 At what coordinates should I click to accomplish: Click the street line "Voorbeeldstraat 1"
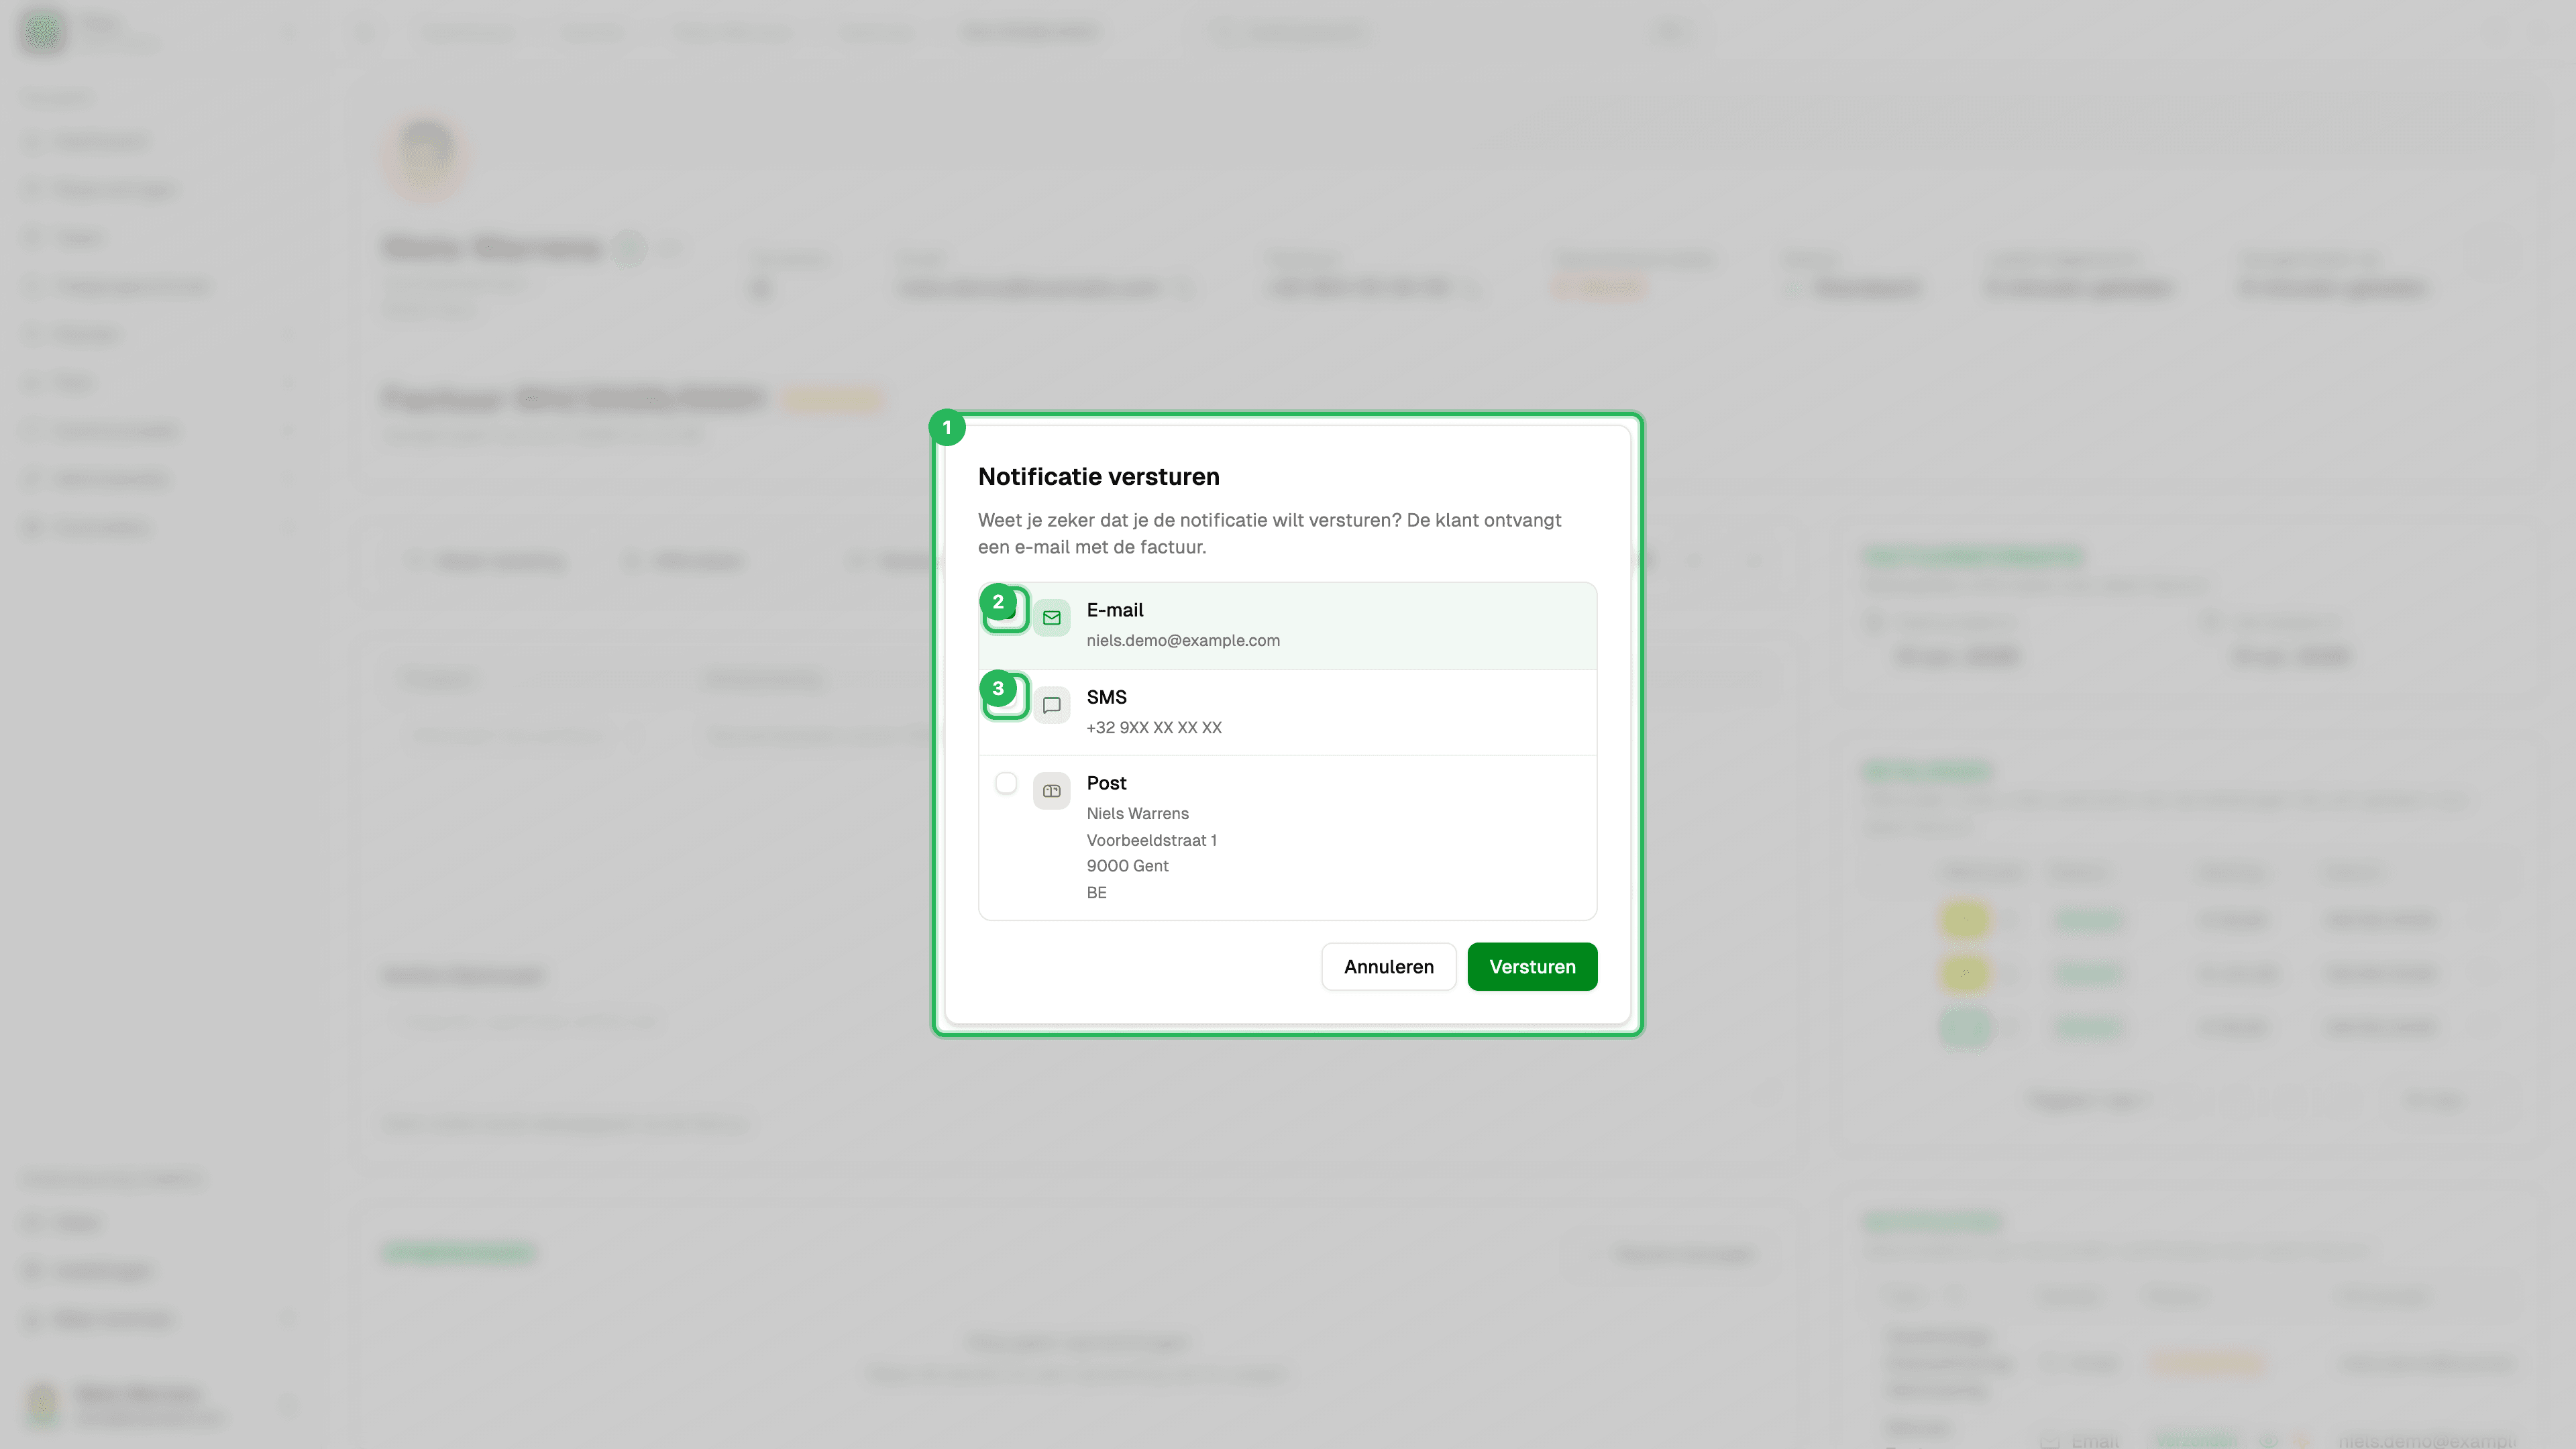click(x=1151, y=840)
